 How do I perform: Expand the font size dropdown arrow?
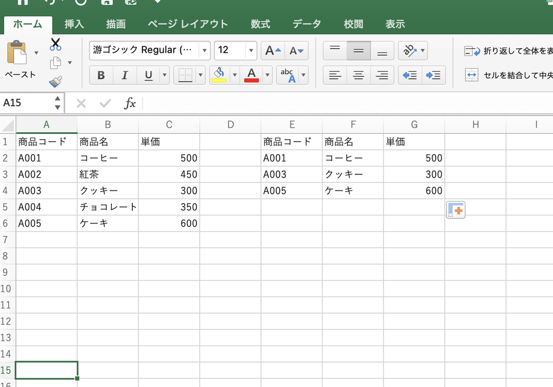click(251, 51)
